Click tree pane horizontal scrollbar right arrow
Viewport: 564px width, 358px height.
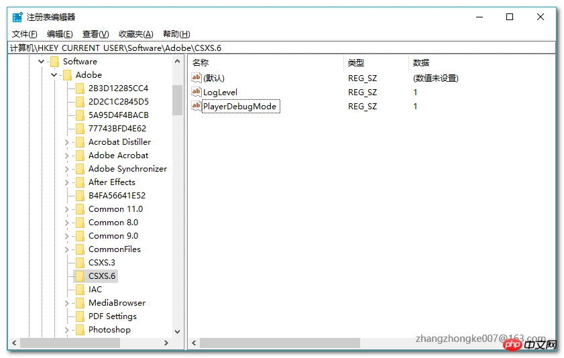166,343
